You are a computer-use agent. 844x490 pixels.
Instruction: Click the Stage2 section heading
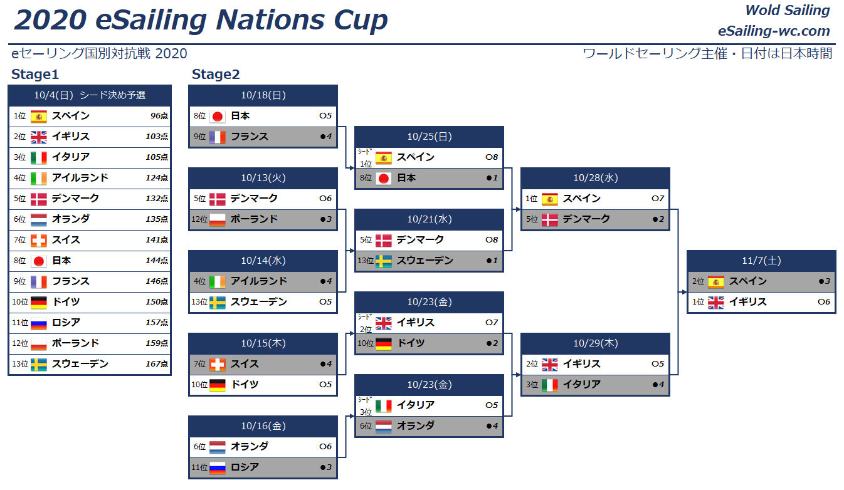[216, 75]
